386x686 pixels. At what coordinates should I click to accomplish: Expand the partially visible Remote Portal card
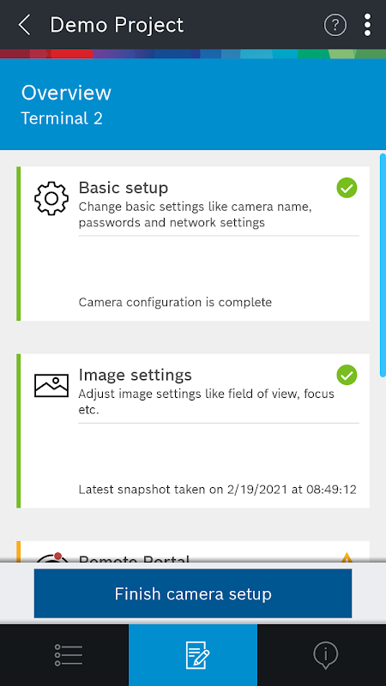tap(193, 551)
